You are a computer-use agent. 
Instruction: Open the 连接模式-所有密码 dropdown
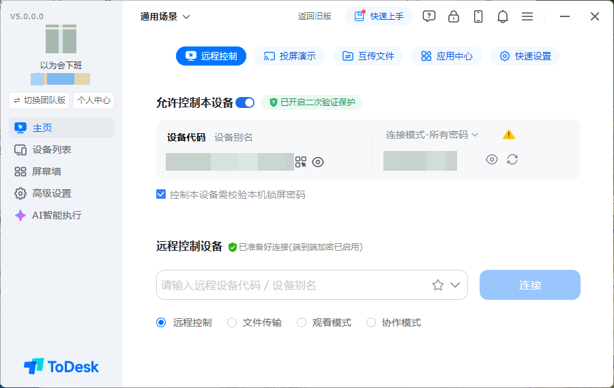click(432, 135)
